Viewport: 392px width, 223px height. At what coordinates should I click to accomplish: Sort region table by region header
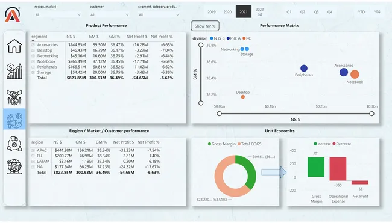[37, 142]
